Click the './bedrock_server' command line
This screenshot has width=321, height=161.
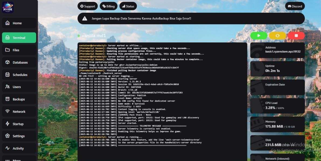100,73
